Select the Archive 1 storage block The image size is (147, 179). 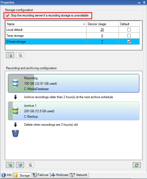tap(73, 111)
